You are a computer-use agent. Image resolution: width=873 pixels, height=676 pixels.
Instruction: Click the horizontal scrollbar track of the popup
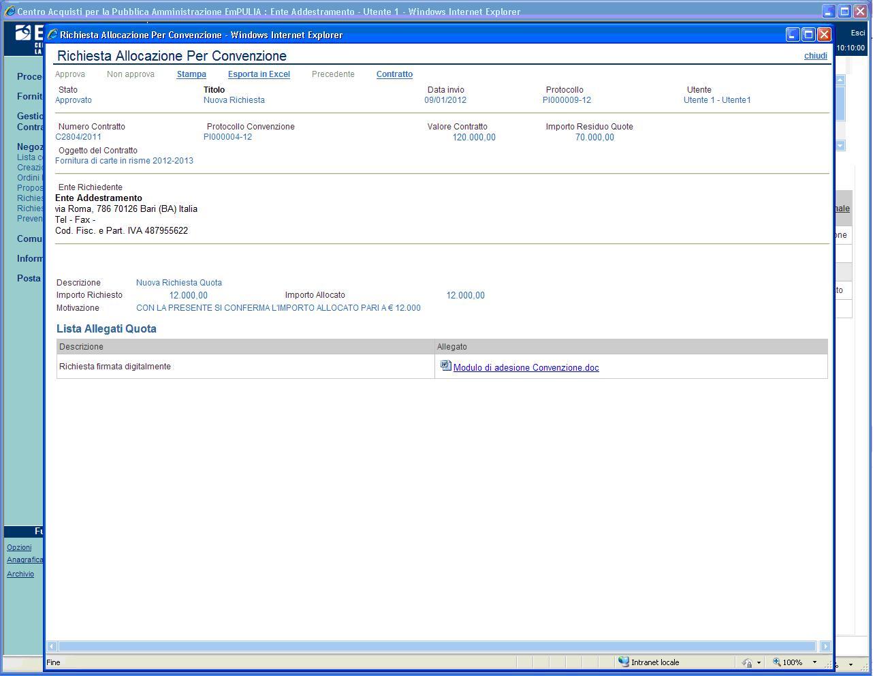pyautogui.click(x=437, y=646)
